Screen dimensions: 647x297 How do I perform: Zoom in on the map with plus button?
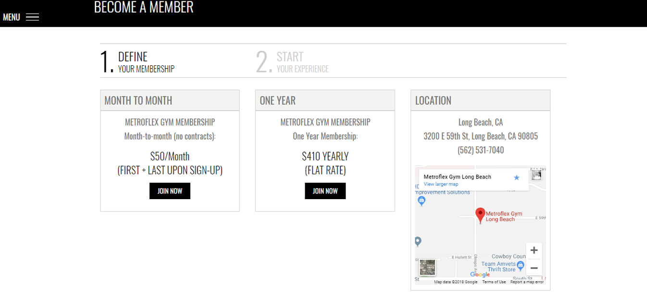[534, 250]
